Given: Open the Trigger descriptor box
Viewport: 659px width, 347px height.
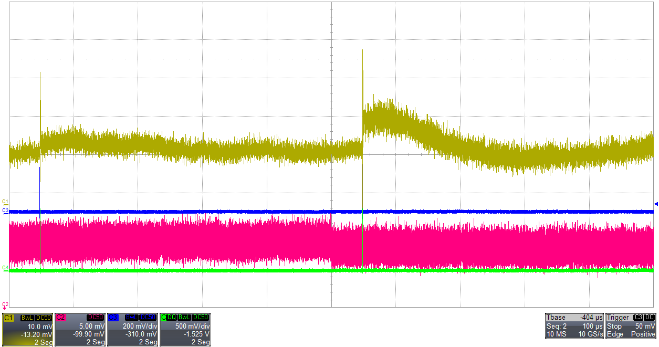Looking at the screenshot, I should pyautogui.click(x=631, y=325).
